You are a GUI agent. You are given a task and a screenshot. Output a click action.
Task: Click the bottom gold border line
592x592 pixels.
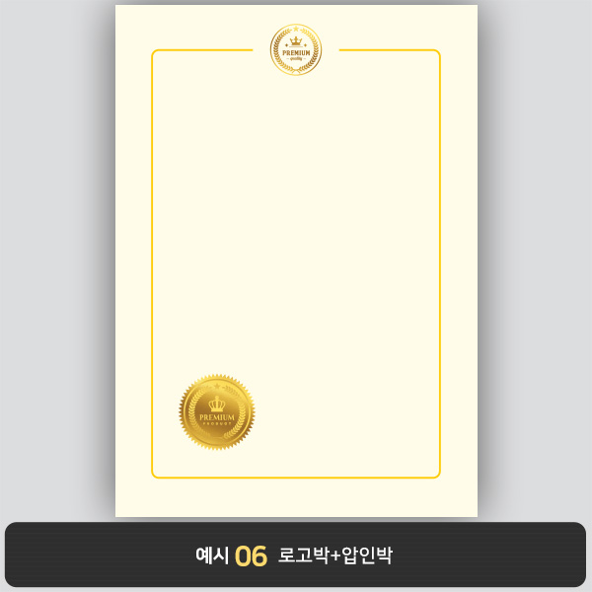point(296,478)
